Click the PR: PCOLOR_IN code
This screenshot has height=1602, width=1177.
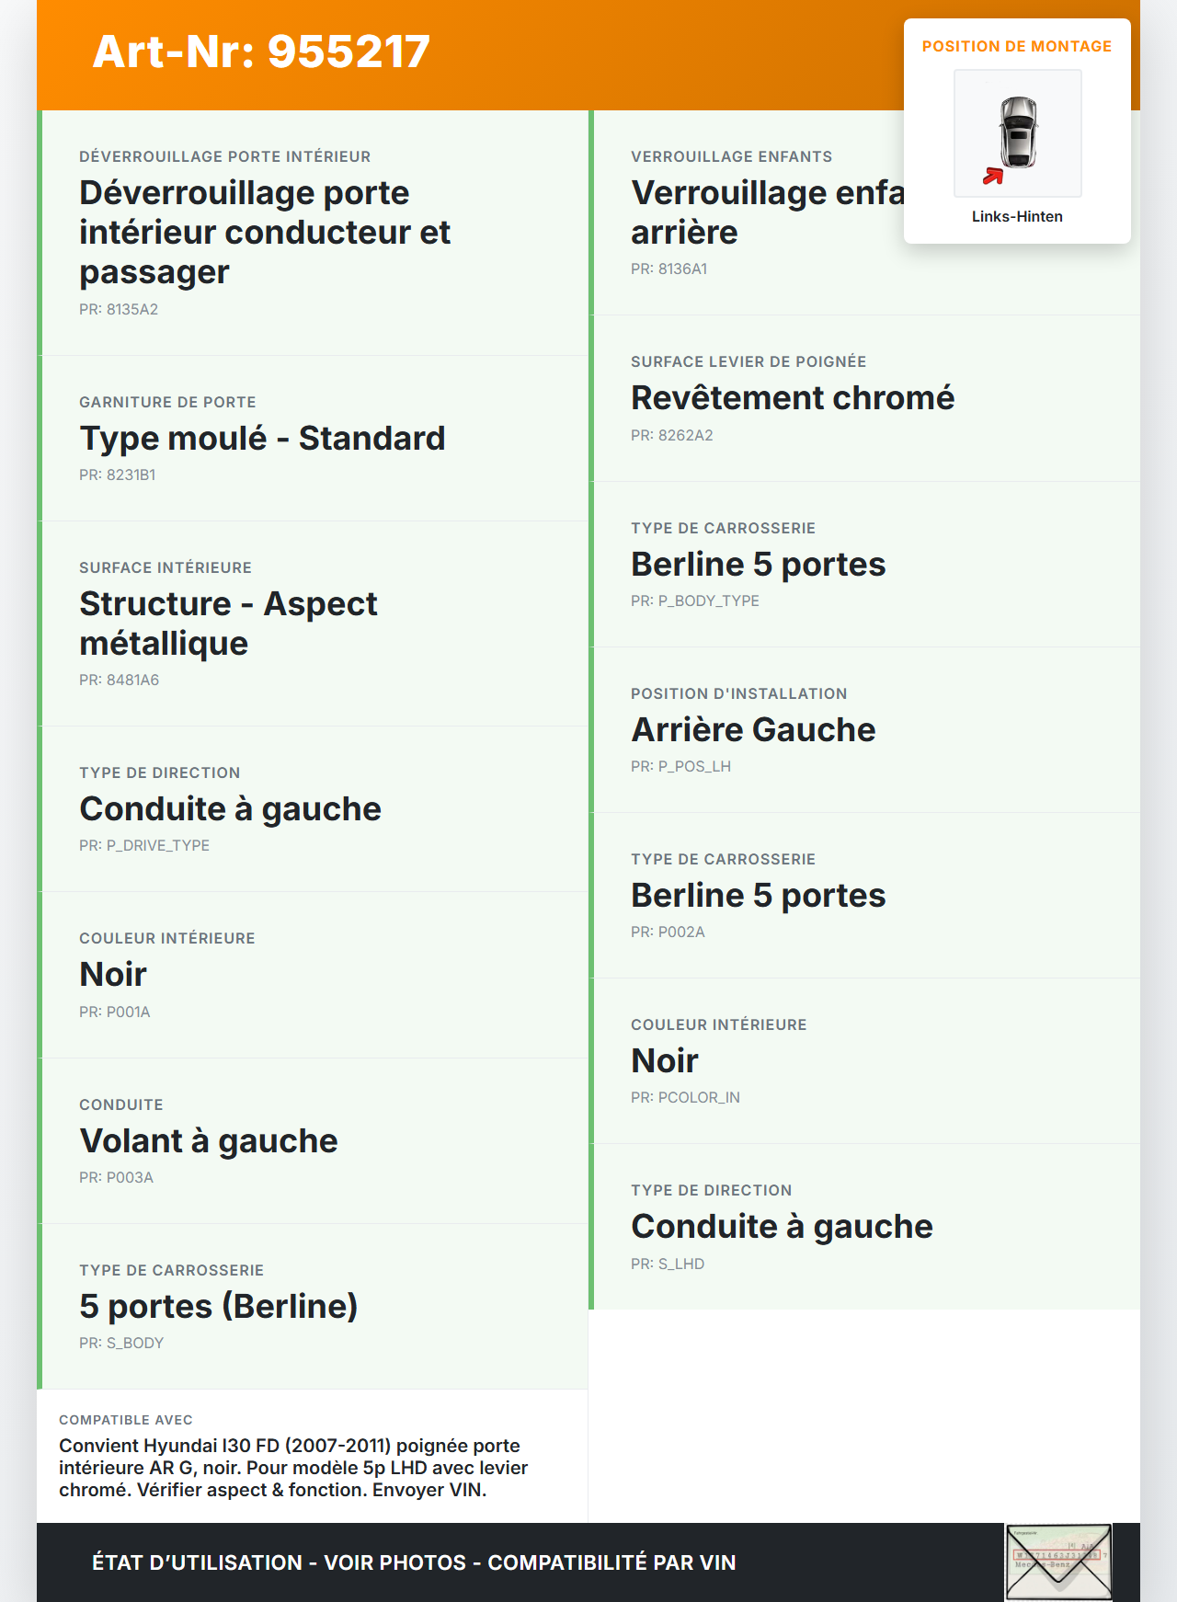pyautogui.click(x=685, y=1097)
